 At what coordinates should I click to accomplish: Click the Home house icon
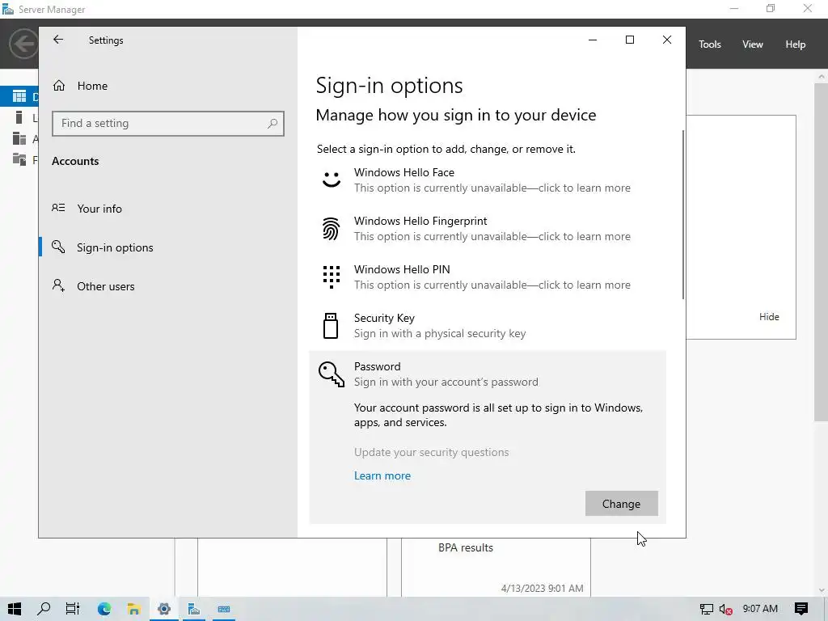[x=58, y=86]
